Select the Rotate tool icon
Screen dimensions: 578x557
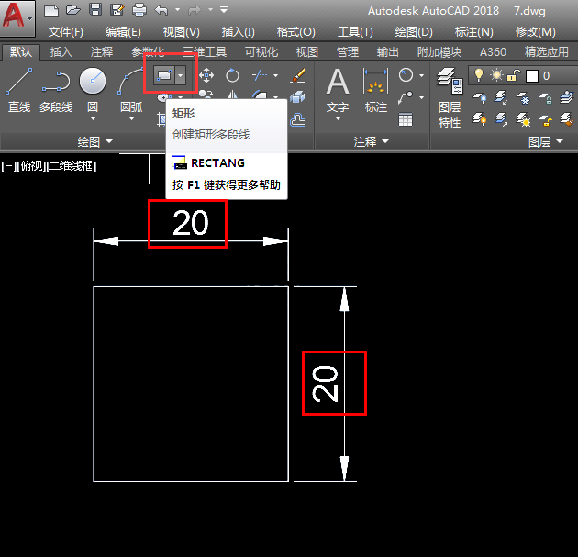click(x=232, y=75)
